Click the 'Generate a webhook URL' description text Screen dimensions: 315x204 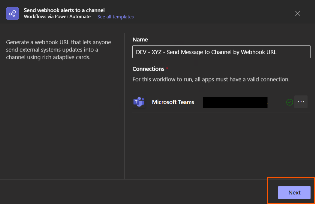coord(58,50)
